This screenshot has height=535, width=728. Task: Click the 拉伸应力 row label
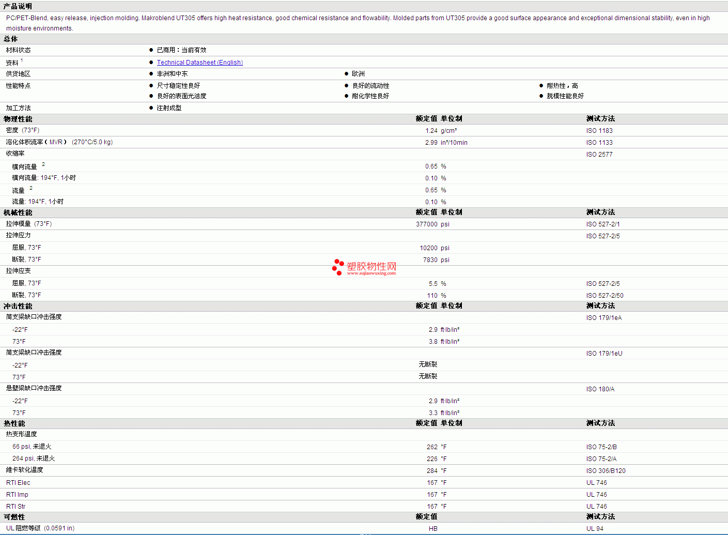pos(19,235)
